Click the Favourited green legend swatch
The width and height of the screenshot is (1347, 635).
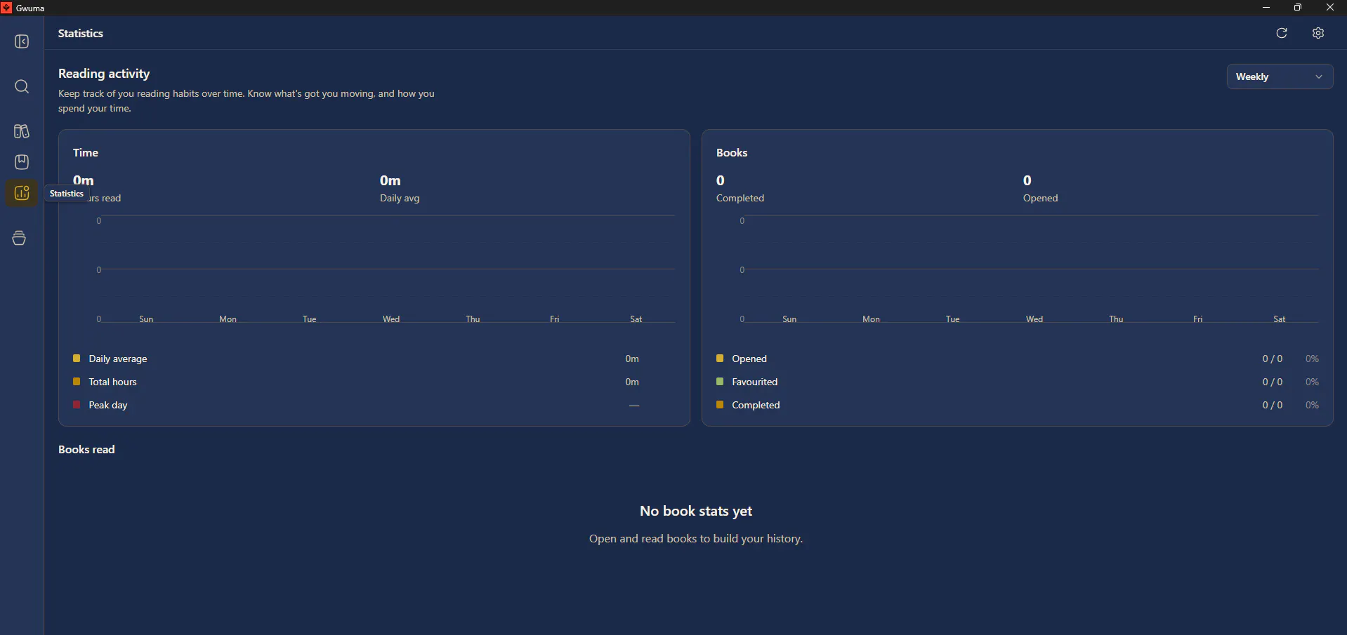pos(720,382)
